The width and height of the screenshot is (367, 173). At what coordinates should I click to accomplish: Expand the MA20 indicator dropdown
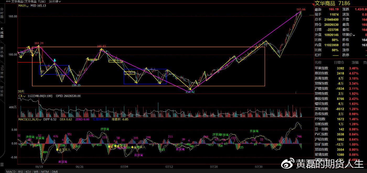(x=23, y=5)
